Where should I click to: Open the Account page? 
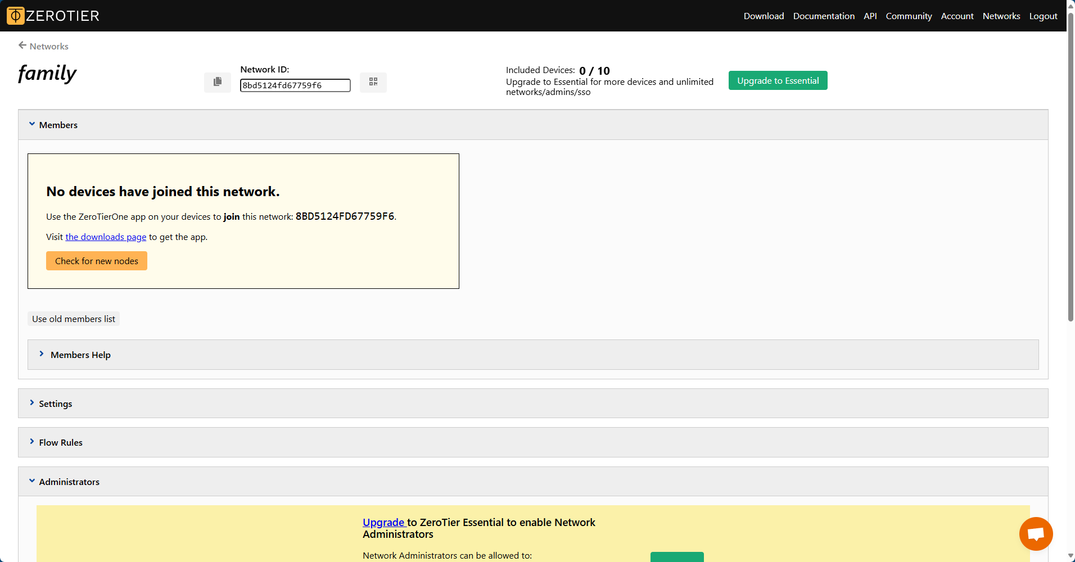tap(957, 16)
